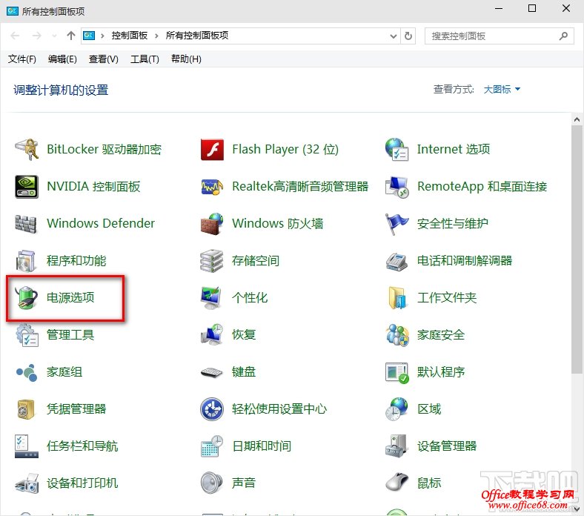This screenshot has width=584, height=516.
Task: Open the 轻松使用设置中心 link text
Action: click(x=279, y=409)
